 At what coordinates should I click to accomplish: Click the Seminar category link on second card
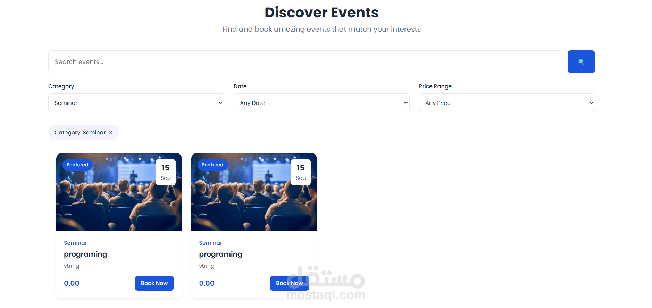click(x=210, y=243)
